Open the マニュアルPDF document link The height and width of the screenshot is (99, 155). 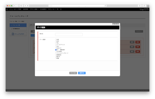(x=18, y=34)
